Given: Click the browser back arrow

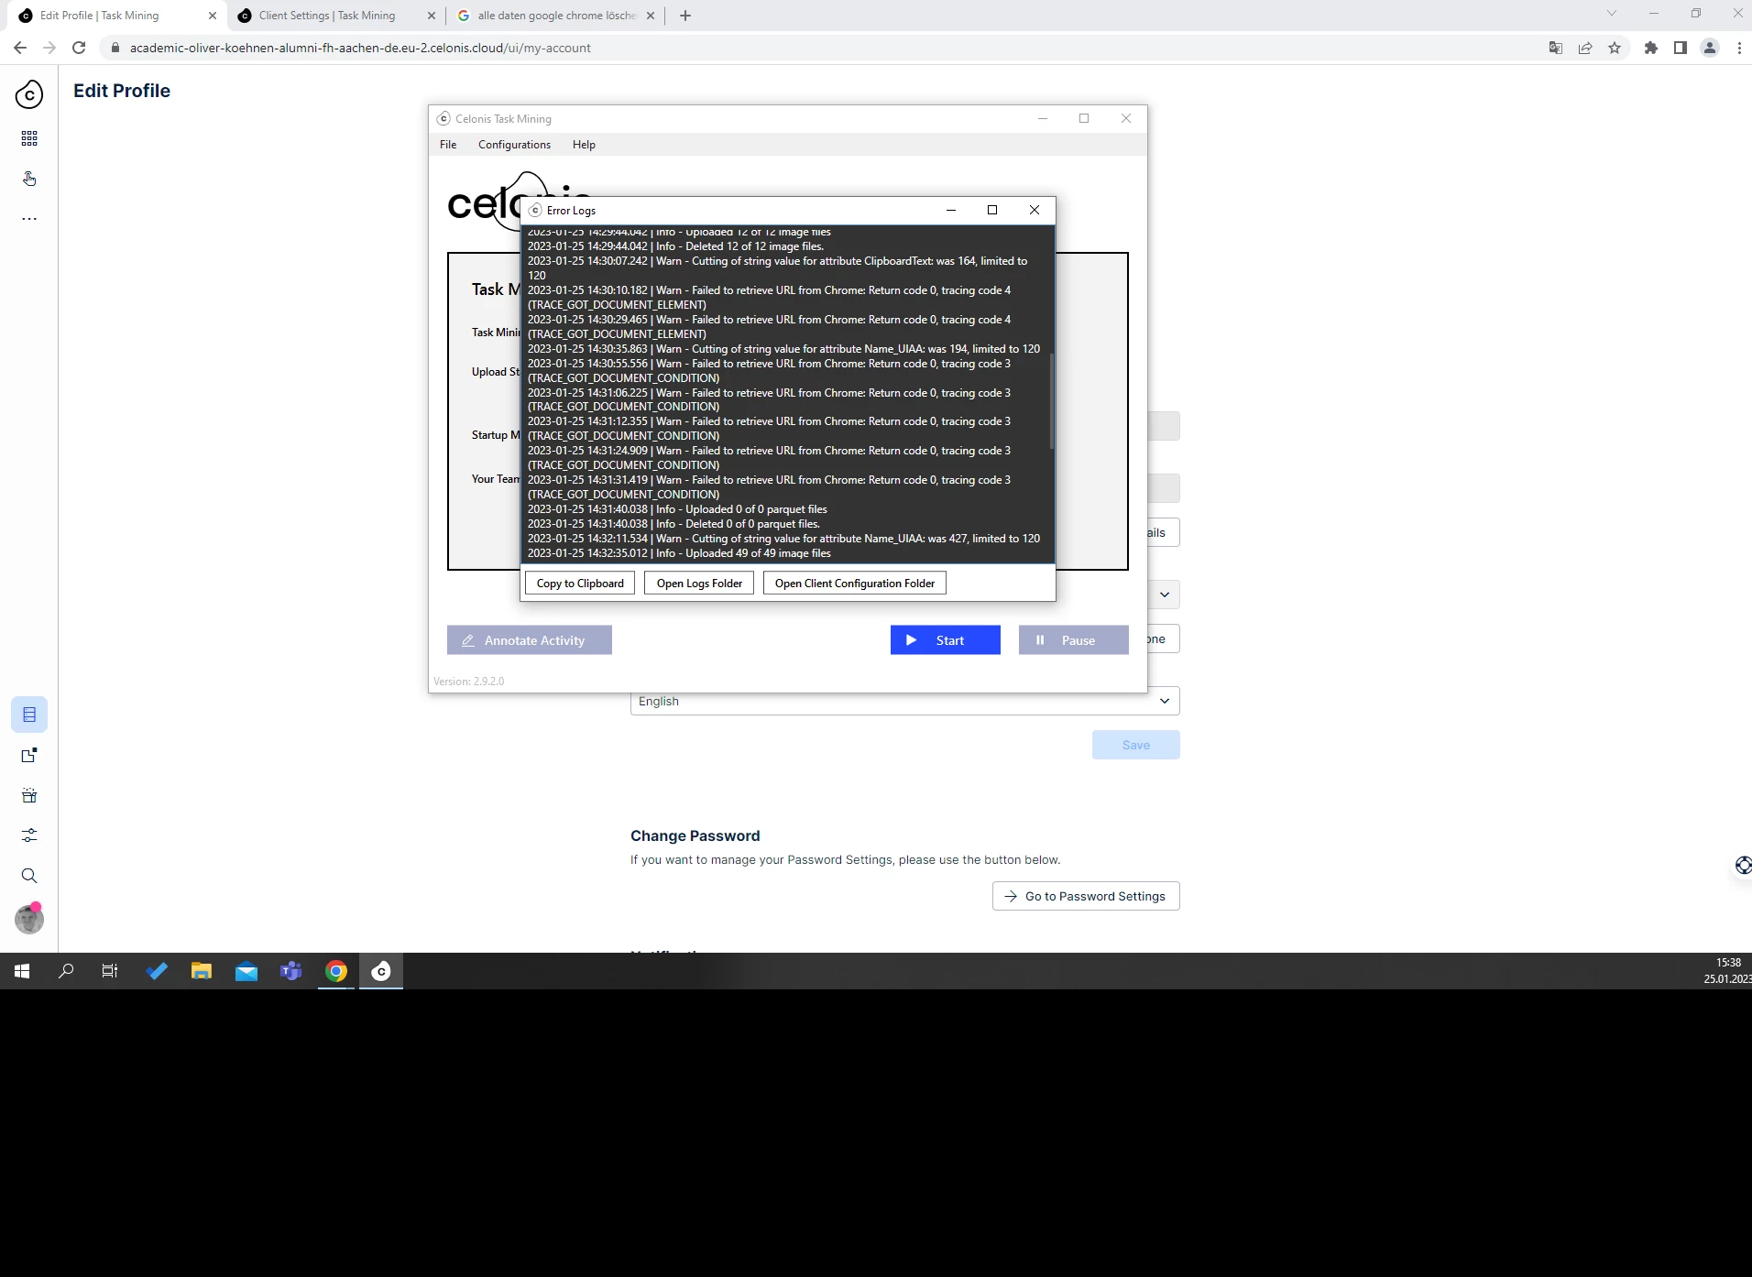Looking at the screenshot, I should pyautogui.click(x=20, y=48).
